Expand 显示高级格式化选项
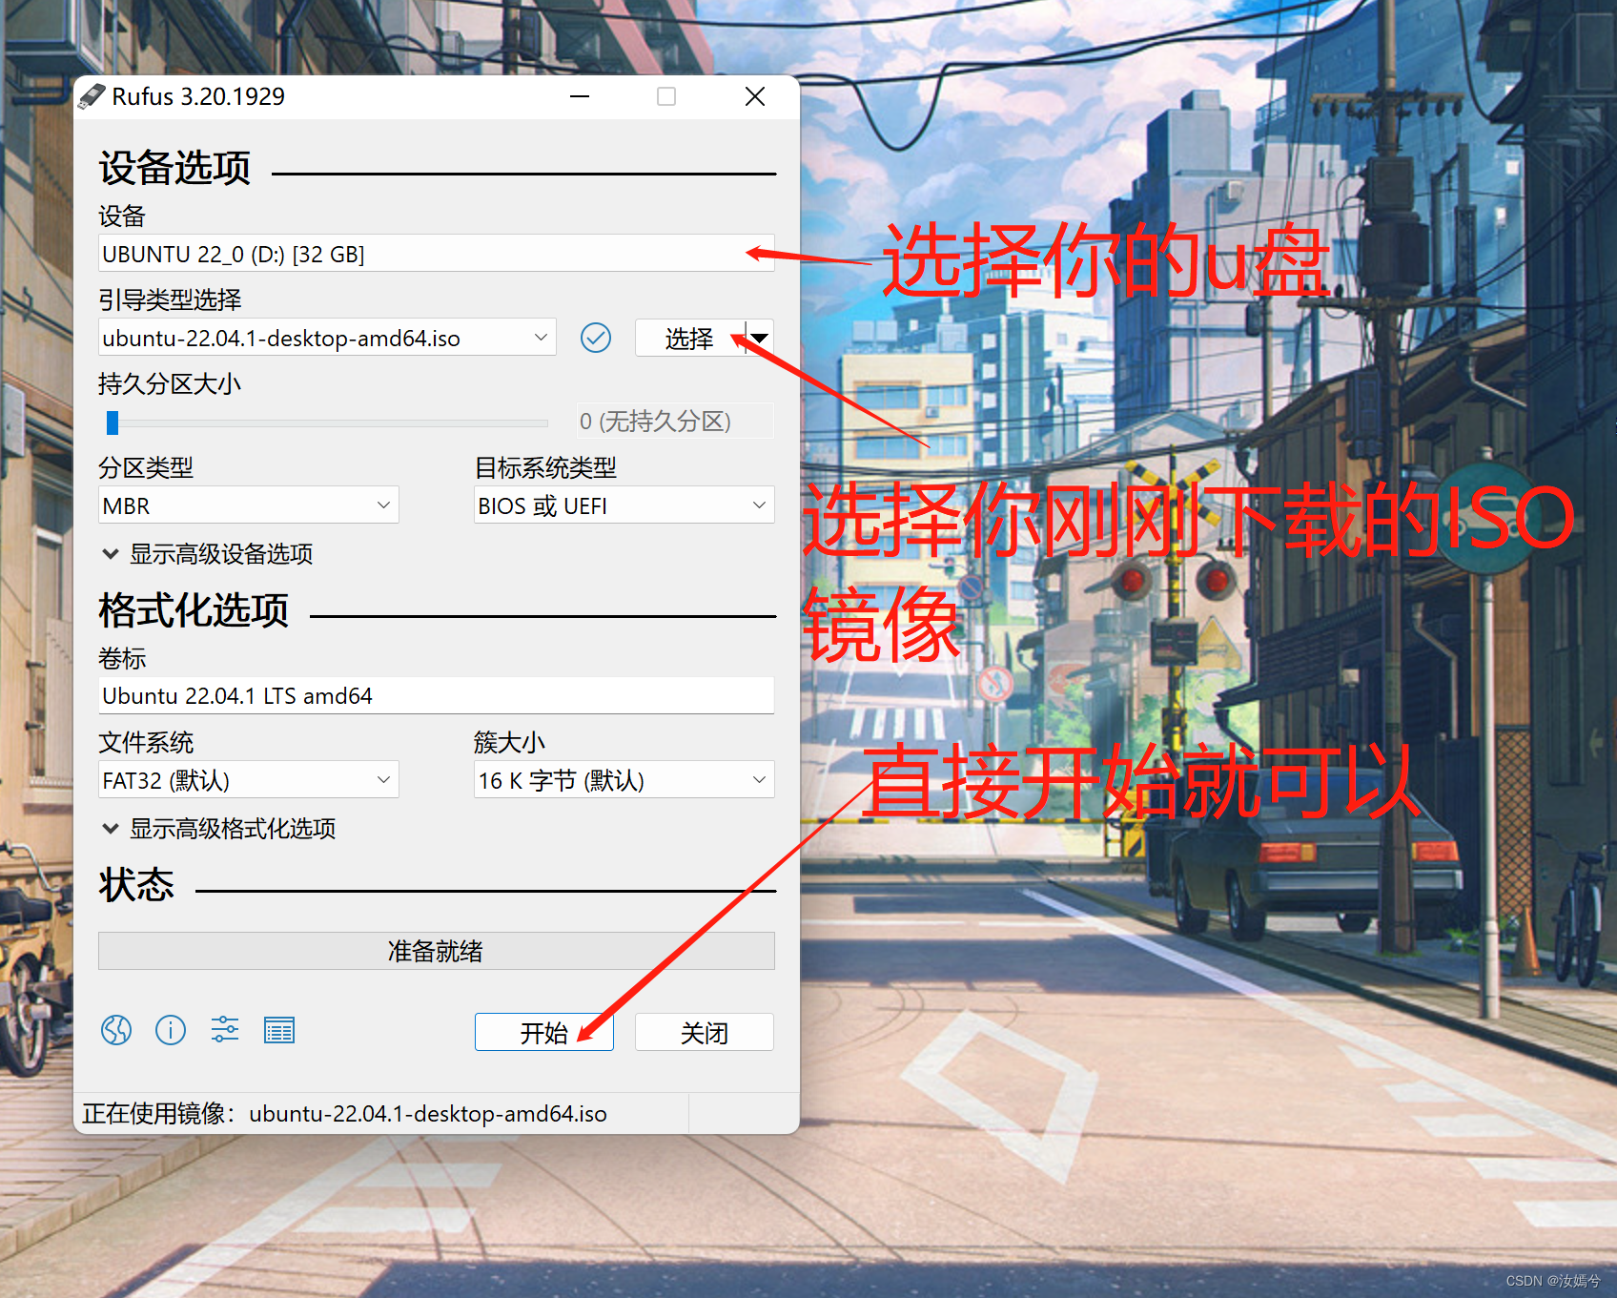The width and height of the screenshot is (1617, 1298). click(219, 829)
